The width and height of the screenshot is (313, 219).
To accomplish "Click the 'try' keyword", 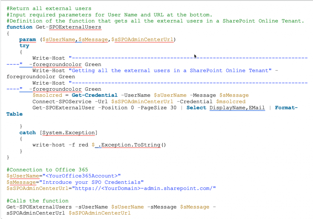I will click(24, 46).
